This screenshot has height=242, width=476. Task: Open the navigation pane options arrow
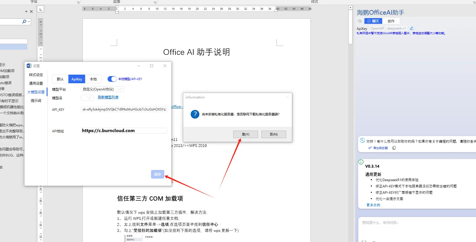tap(26, 12)
